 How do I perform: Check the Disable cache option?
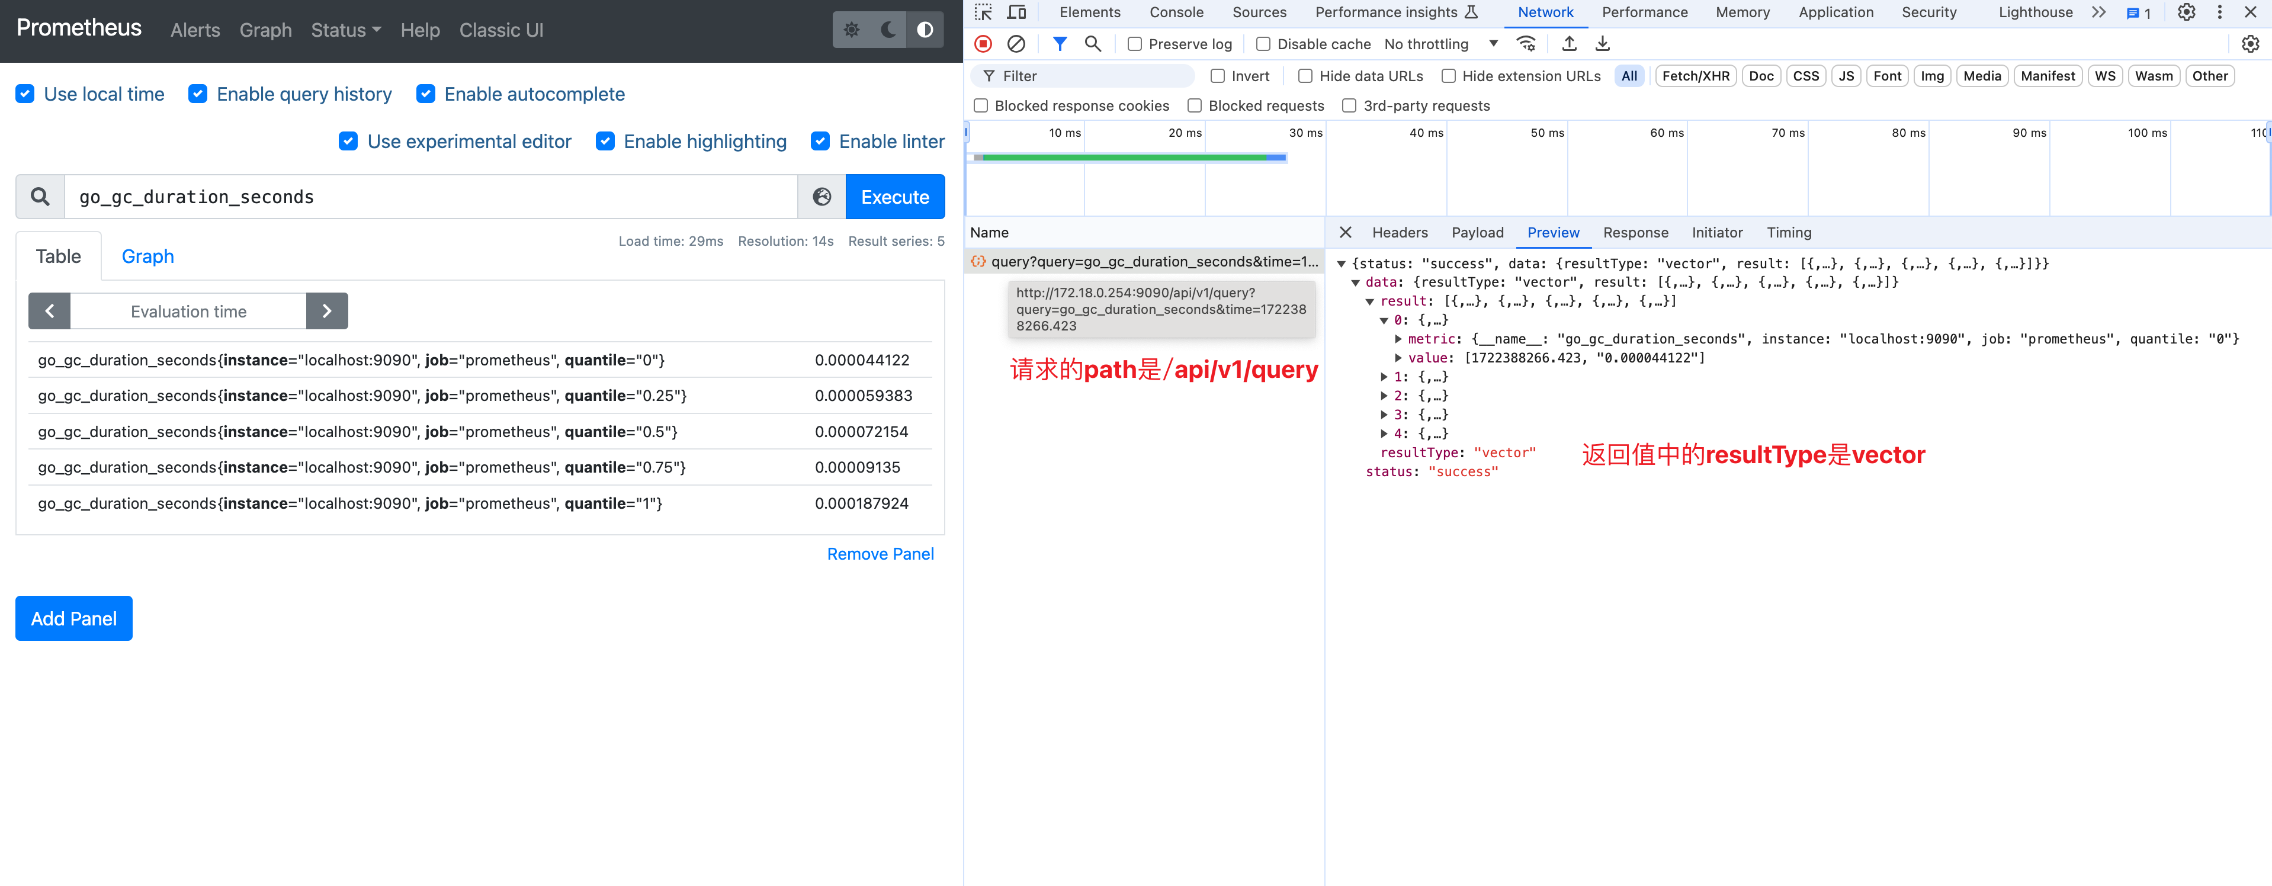(1263, 44)
